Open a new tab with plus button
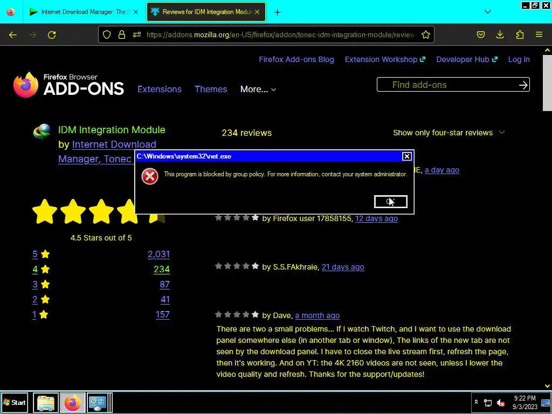This screenshot has width=552, height=414. [278, 12]
